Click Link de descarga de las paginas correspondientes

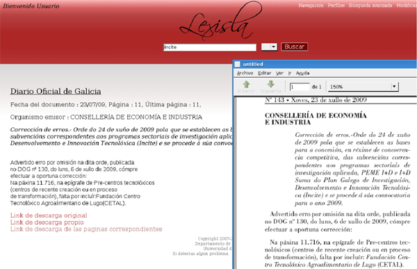point(86,229)
